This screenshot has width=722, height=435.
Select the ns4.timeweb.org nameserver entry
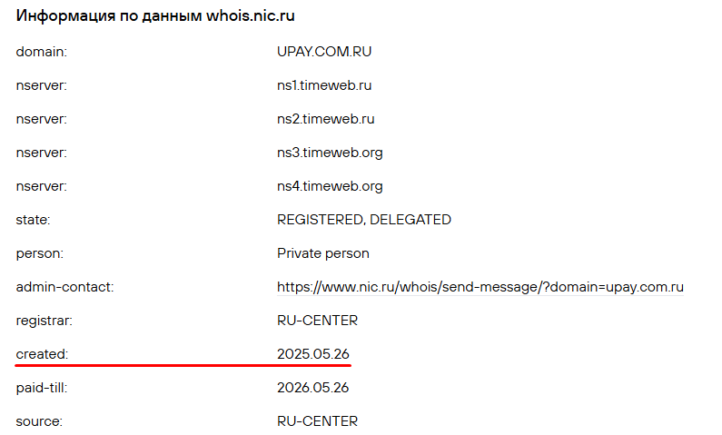[330, 186]
